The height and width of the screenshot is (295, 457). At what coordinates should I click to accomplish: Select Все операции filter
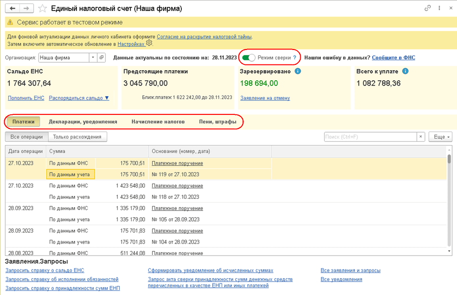pos(26,137)
